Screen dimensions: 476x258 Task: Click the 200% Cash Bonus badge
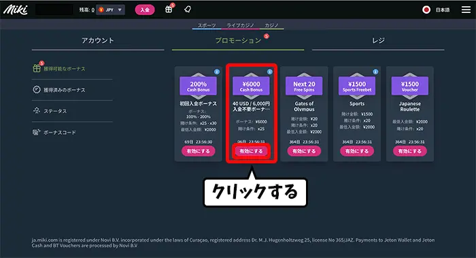point(199,86)
